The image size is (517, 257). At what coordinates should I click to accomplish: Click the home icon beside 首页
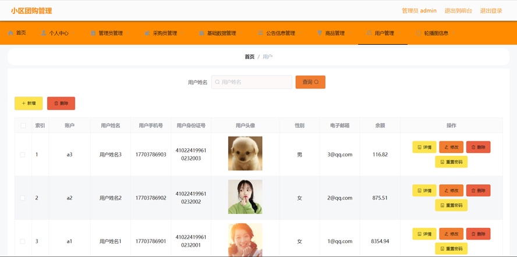pos(10,33)
